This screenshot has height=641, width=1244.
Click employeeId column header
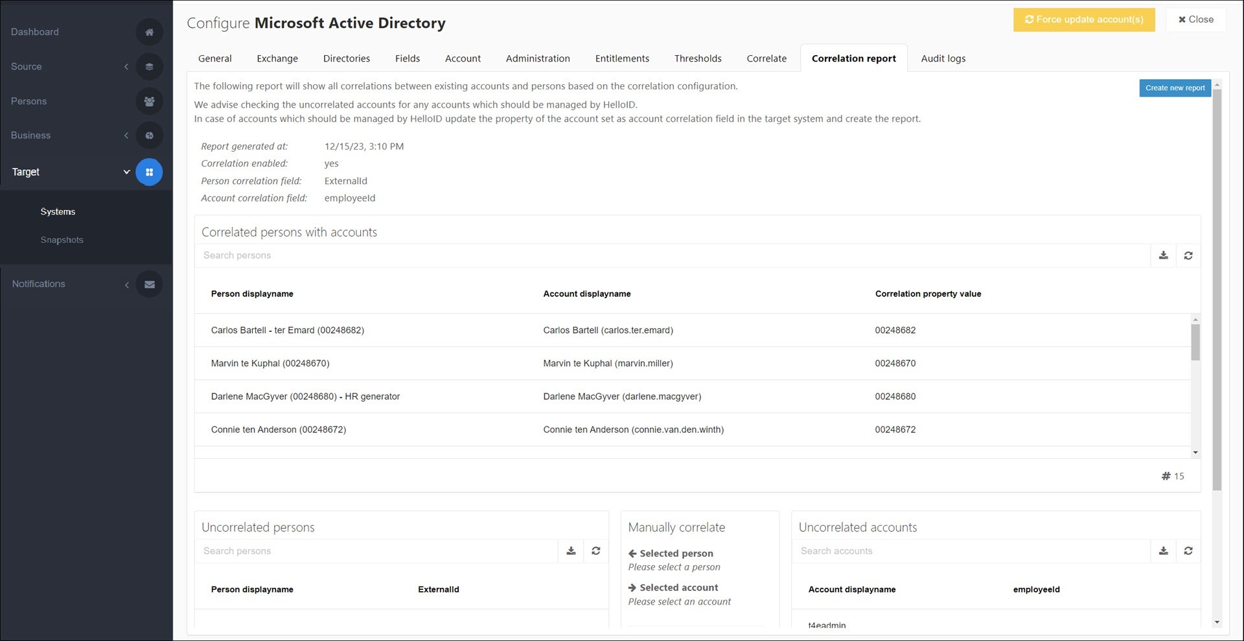click(1037, 589)
